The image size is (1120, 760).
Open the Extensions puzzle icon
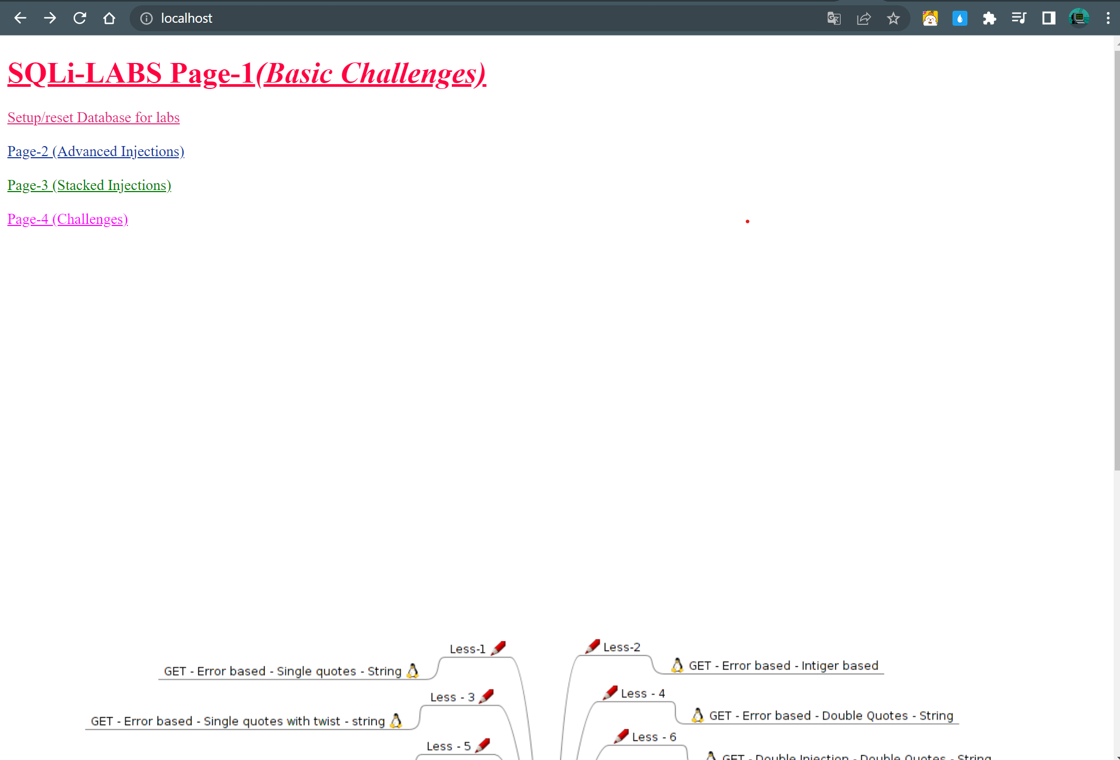(989, 19)
